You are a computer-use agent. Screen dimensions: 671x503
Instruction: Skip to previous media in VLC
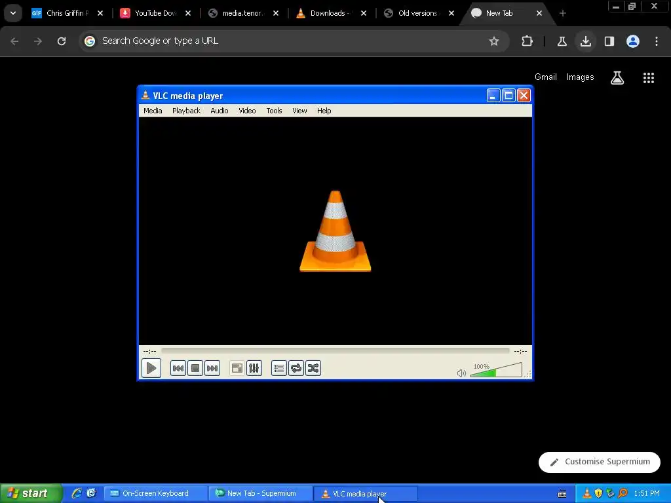[x=178, y=368]
